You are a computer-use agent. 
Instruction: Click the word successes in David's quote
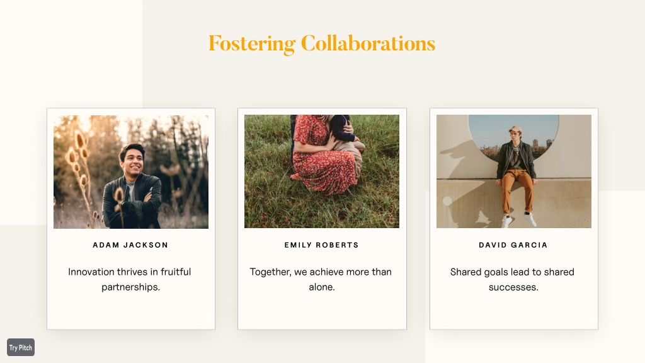[x=513, y=287]
